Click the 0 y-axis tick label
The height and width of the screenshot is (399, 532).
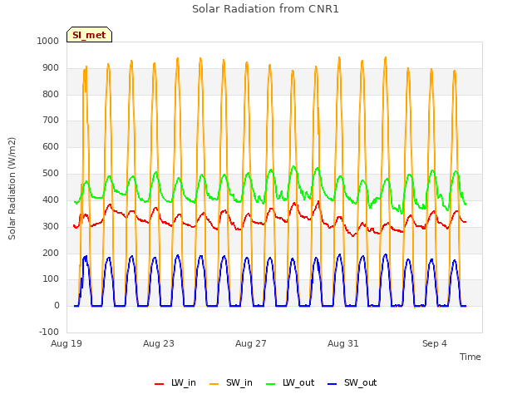(x=57, y=305)
